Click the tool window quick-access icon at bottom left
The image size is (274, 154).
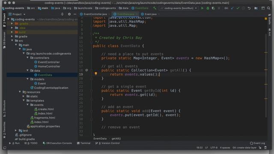(x=5, y=148)
